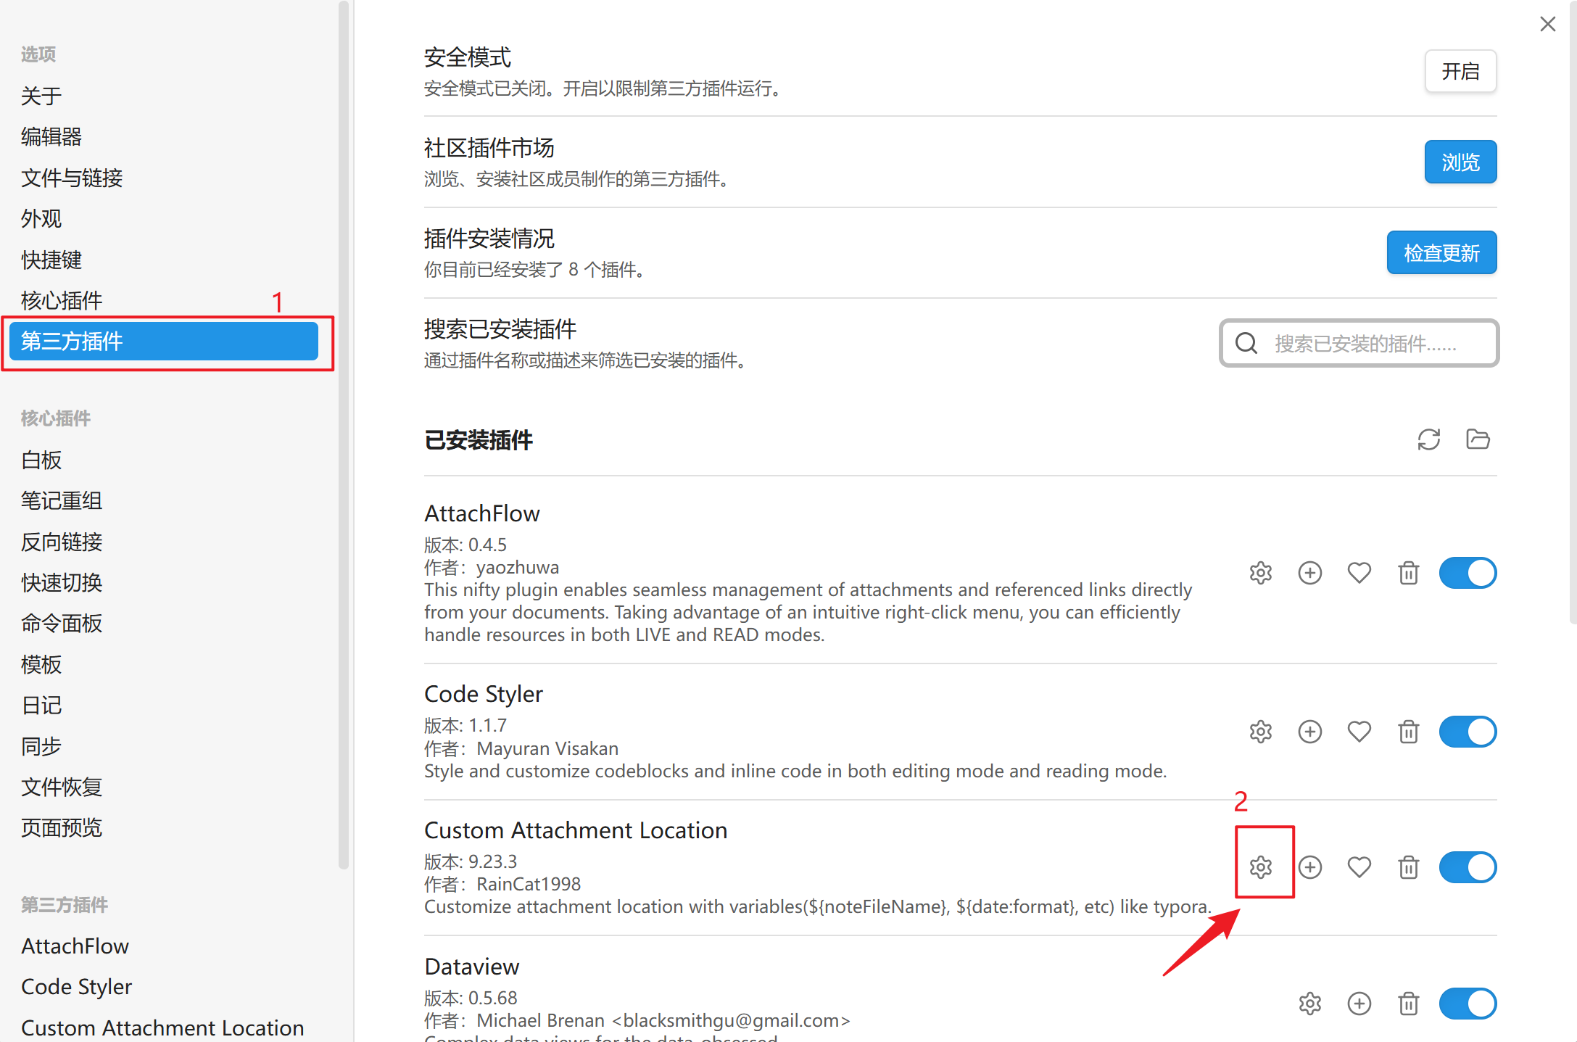The height and width of the screenshot is (1042, 1577).
Task: Click AttachFlow hotkey plus icon
Action: 1309,573
